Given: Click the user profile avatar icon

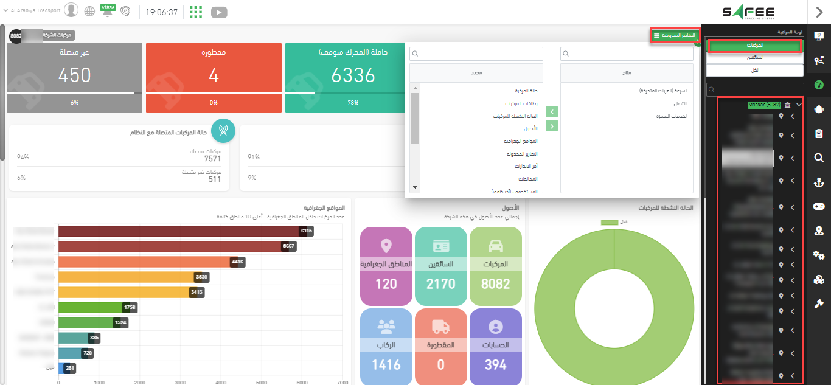Looking at the screenshot, I should [71, 10].
